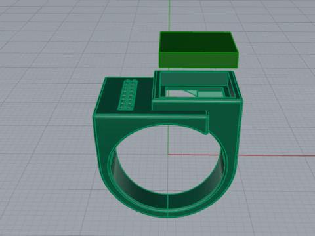Select the open square compartment frame

point(197,86)
